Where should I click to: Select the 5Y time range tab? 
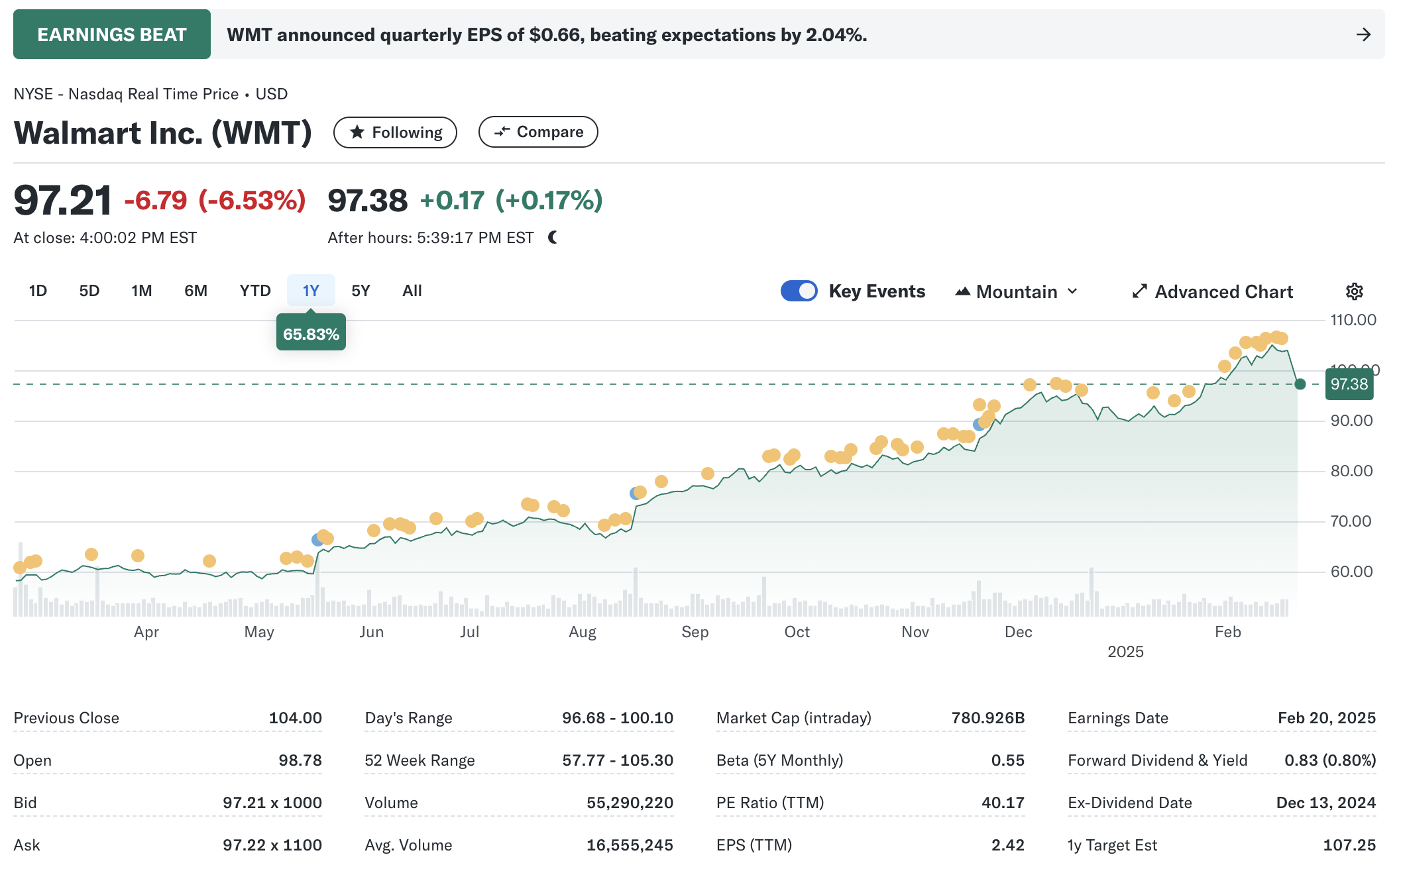point(361,291)
